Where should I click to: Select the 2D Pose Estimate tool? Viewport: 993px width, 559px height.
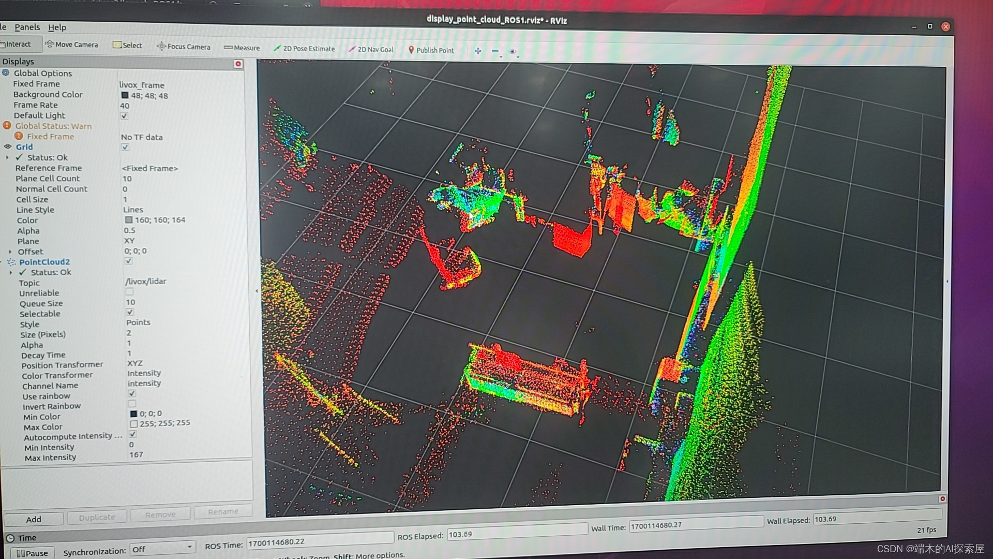pyautogui.click(x=304, y=49)
